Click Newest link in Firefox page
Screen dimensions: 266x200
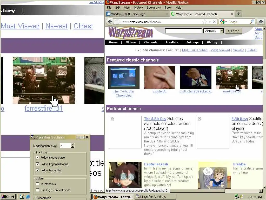(238, 50)
